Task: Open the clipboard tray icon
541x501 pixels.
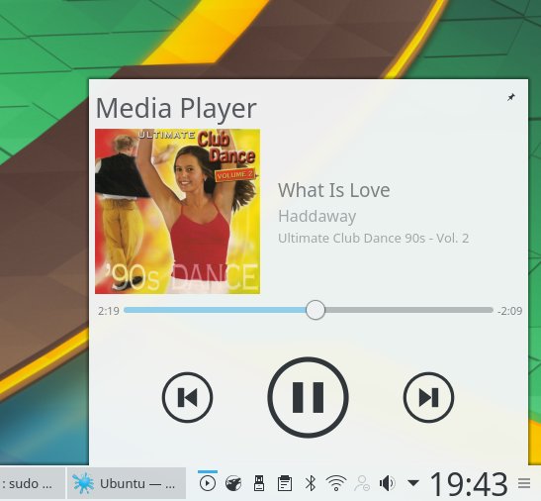Action: click(x=285, y=483)
